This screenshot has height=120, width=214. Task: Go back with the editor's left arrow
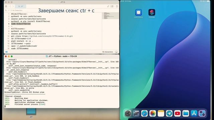[x=10, y=6]
